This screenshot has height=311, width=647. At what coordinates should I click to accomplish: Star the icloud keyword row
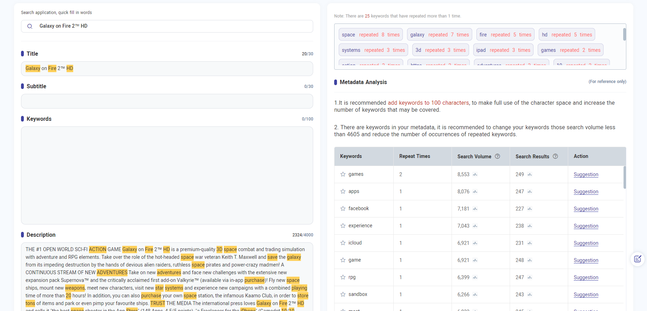(343, 243)
